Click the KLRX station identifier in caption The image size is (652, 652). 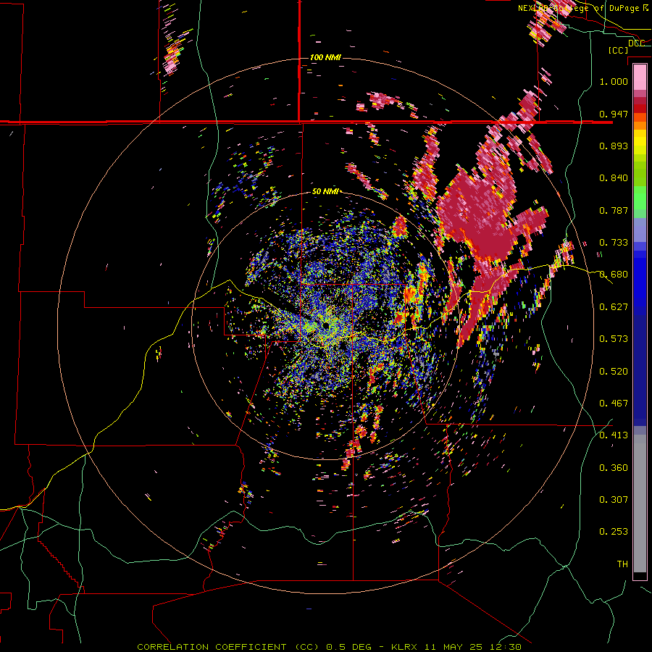point(404,647)
